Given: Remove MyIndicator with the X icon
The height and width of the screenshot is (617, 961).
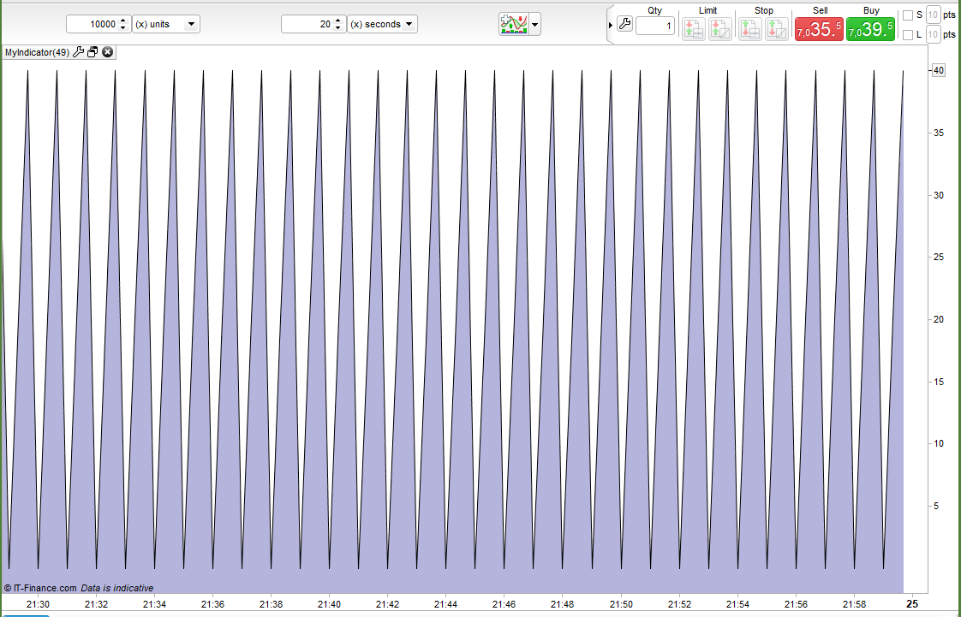Looking at the screenshot, I should click(107, 52).
